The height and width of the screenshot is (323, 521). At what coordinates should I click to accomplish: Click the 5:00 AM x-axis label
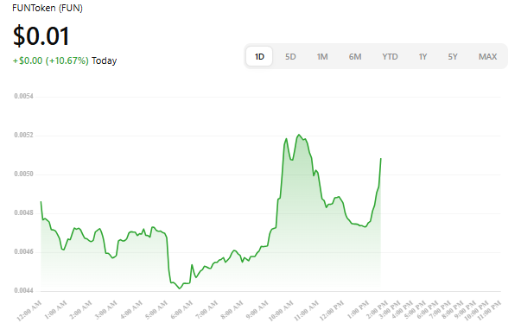156,311
